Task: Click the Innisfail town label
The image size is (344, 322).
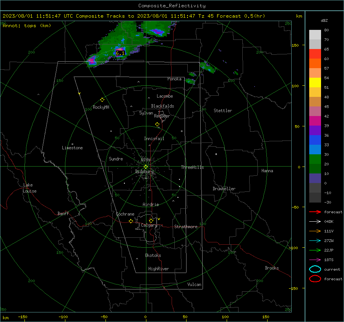Action: (x=154, y=139)
